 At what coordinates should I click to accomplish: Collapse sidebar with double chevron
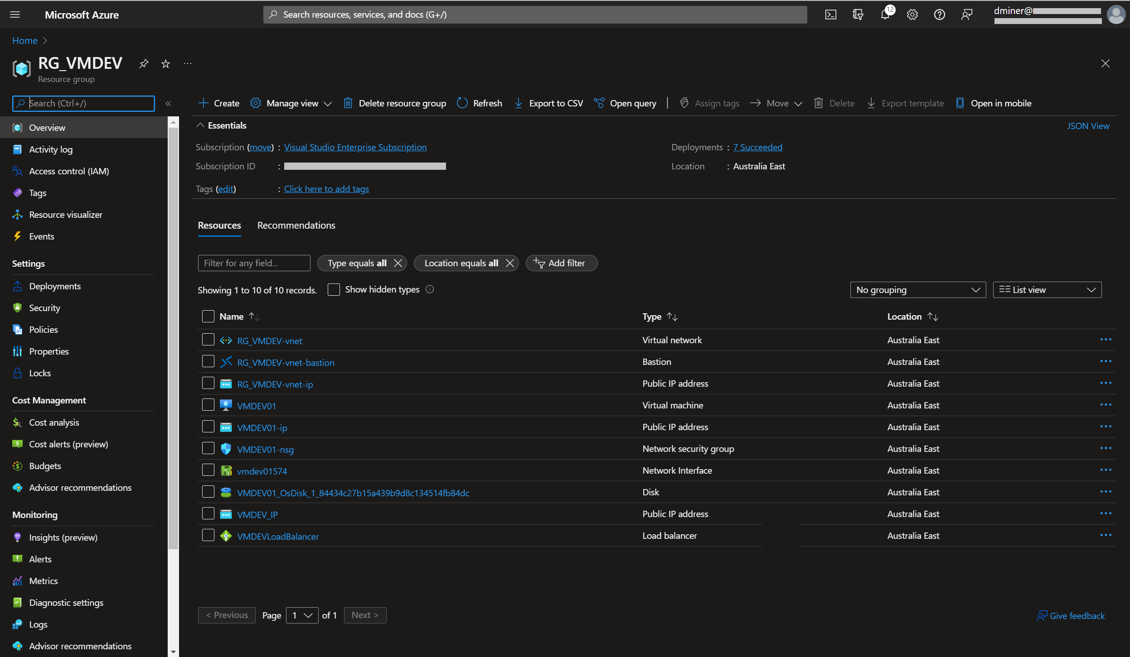[168, 103]
